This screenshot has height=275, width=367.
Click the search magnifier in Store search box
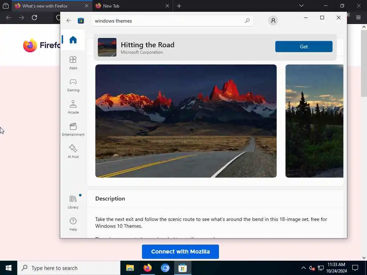click(247, 21)
